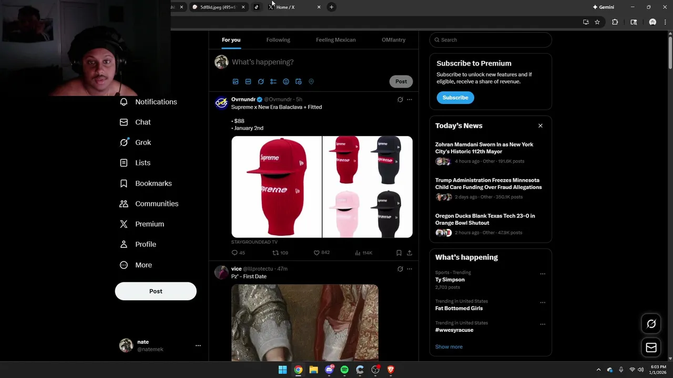
Task: Open Brave browser from the taskbar
Action: pos(391,370)
